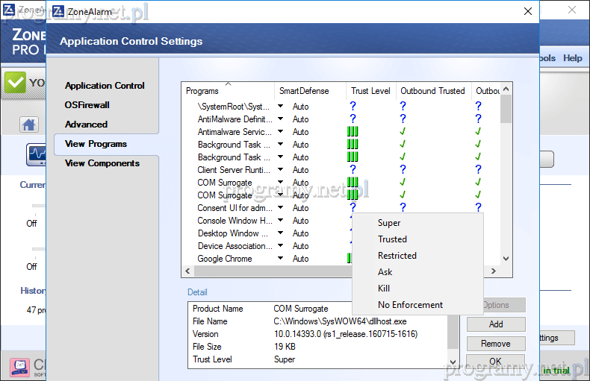Pick Kill in the trust menu
This screenshot has height=381, width=590.
(384, 289)
